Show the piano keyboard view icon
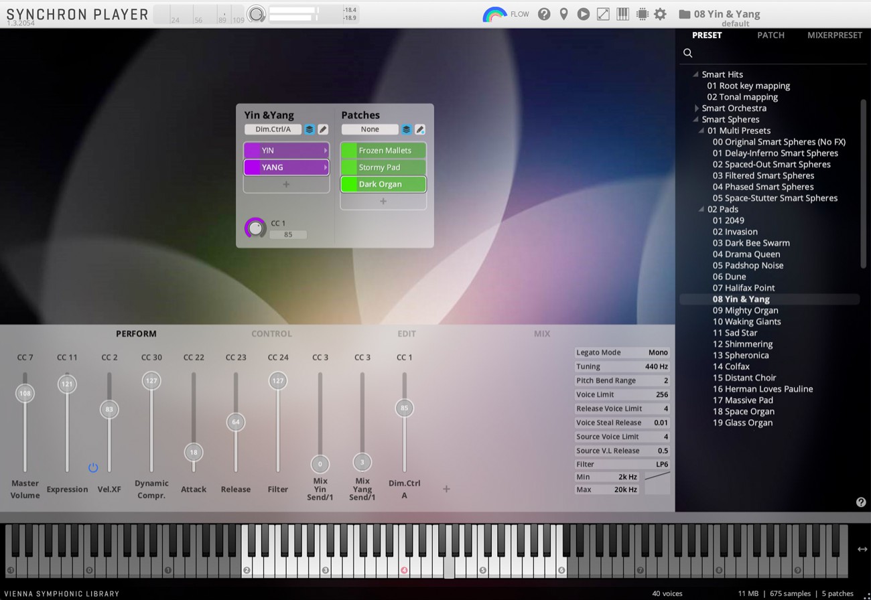871x600 pixels. (622, 13)
